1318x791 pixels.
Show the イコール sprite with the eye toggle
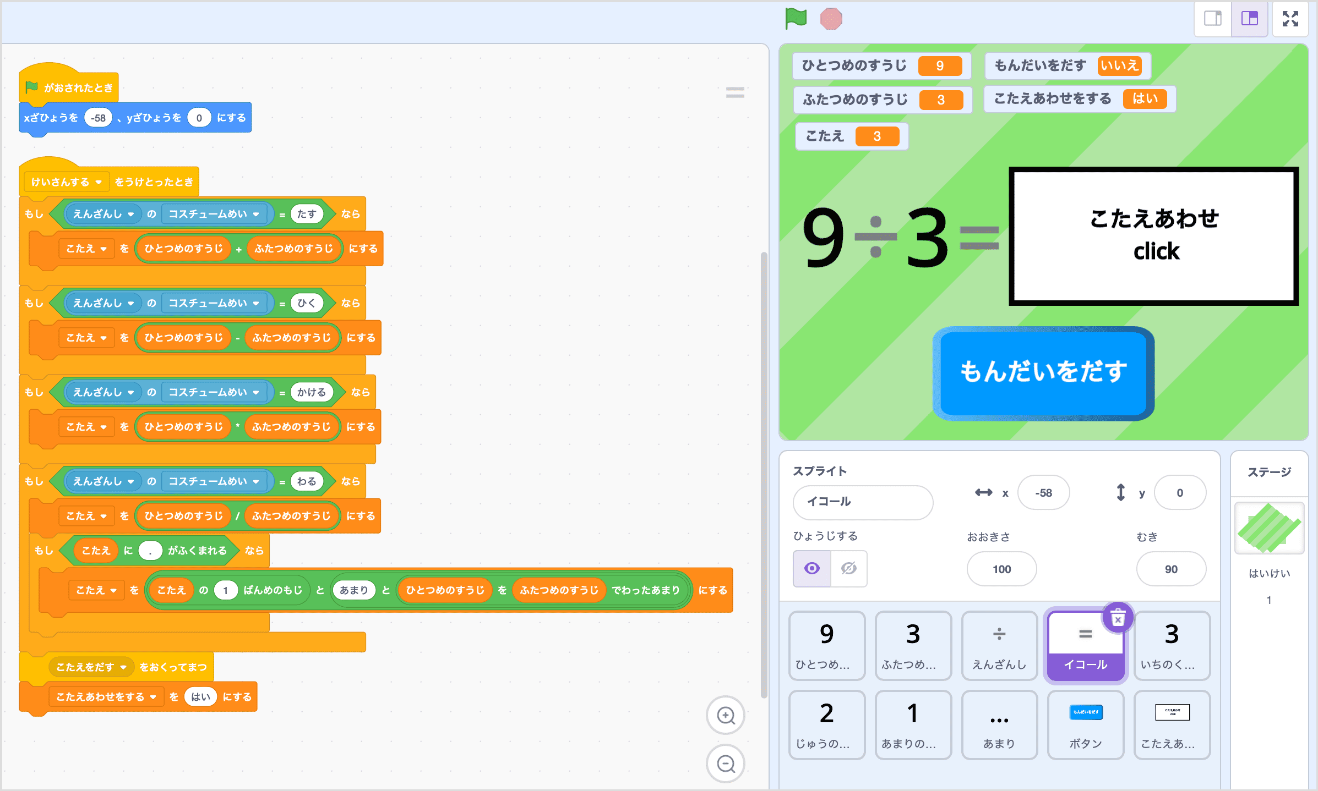(812, 569)
